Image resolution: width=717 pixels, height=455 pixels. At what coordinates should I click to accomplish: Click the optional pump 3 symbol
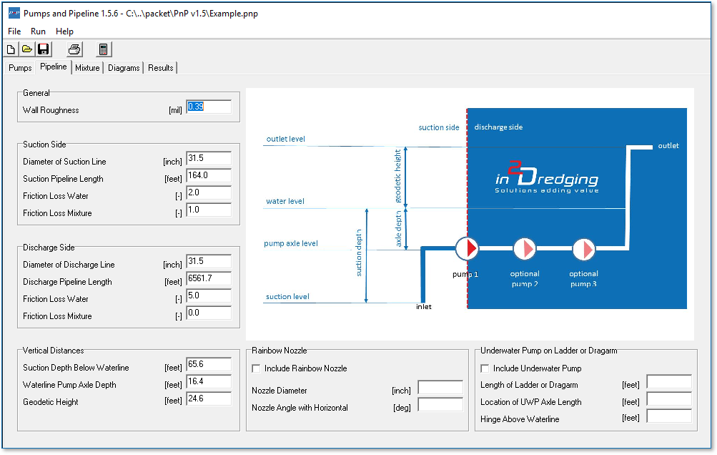[584, 250]
